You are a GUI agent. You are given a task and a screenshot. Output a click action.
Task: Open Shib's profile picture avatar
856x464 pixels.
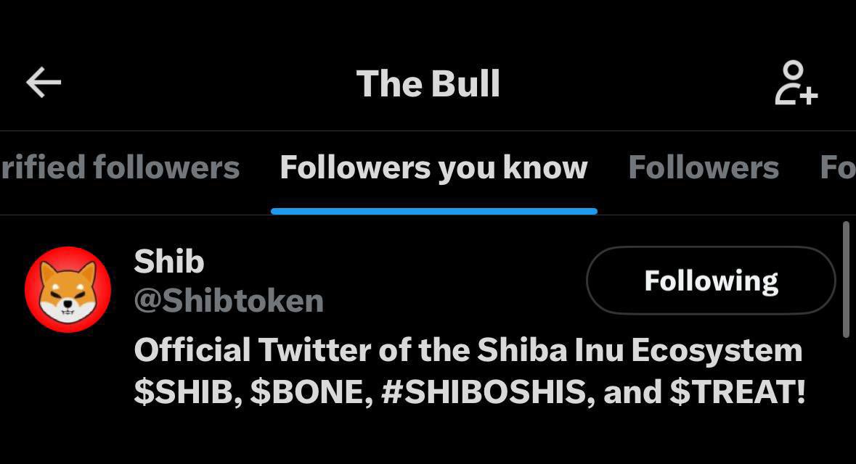[x=68, y=289]
